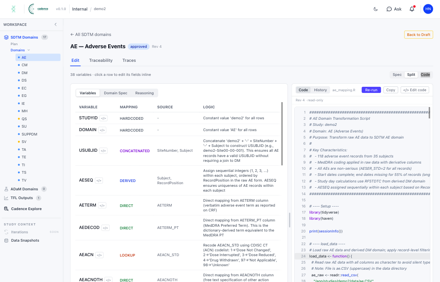This screenshot has width=440, height=282.
Task: Open code icon next to AEACNOTH
Action: (108, 280)
